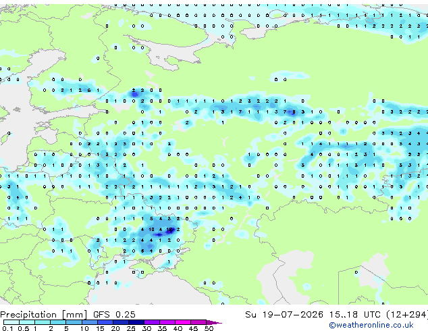Click the '0.1' legend label
Image resolution: width=428 pixels, height=331 pixels.
click(x=7, y=328)
